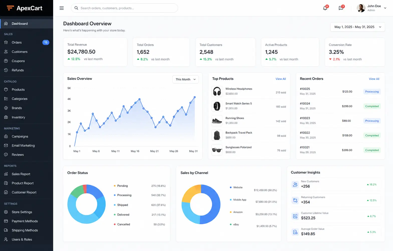Screen dimensions: 393x251
Task: Click the Running Shoes product thumbnail
Action: pyautogui.click(x=217, y=121)
